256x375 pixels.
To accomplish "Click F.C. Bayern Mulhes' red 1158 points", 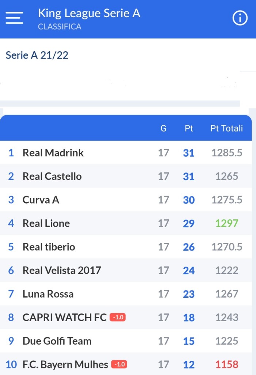I will pos(227,364).
